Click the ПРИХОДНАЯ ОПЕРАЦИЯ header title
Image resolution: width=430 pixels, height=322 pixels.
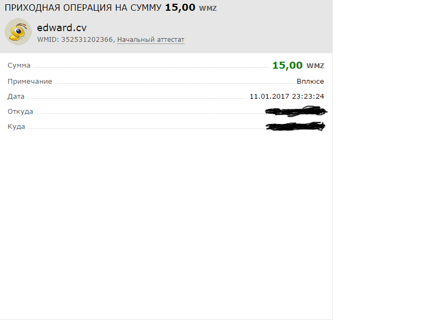[x=83, y=8]
